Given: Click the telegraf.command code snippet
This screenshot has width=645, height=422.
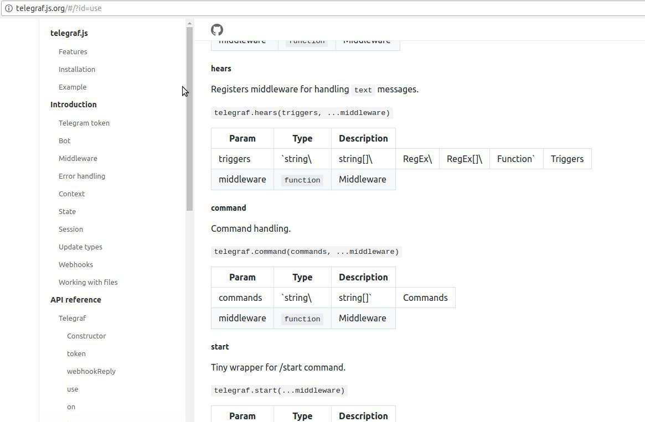Looking at the screenshot, I should (307, 252).
